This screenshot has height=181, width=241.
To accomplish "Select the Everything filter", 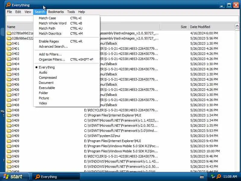I will click(67, 67).
